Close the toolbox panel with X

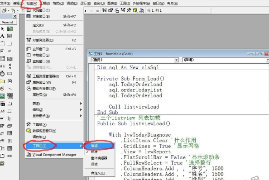click(x=15, y=16)
